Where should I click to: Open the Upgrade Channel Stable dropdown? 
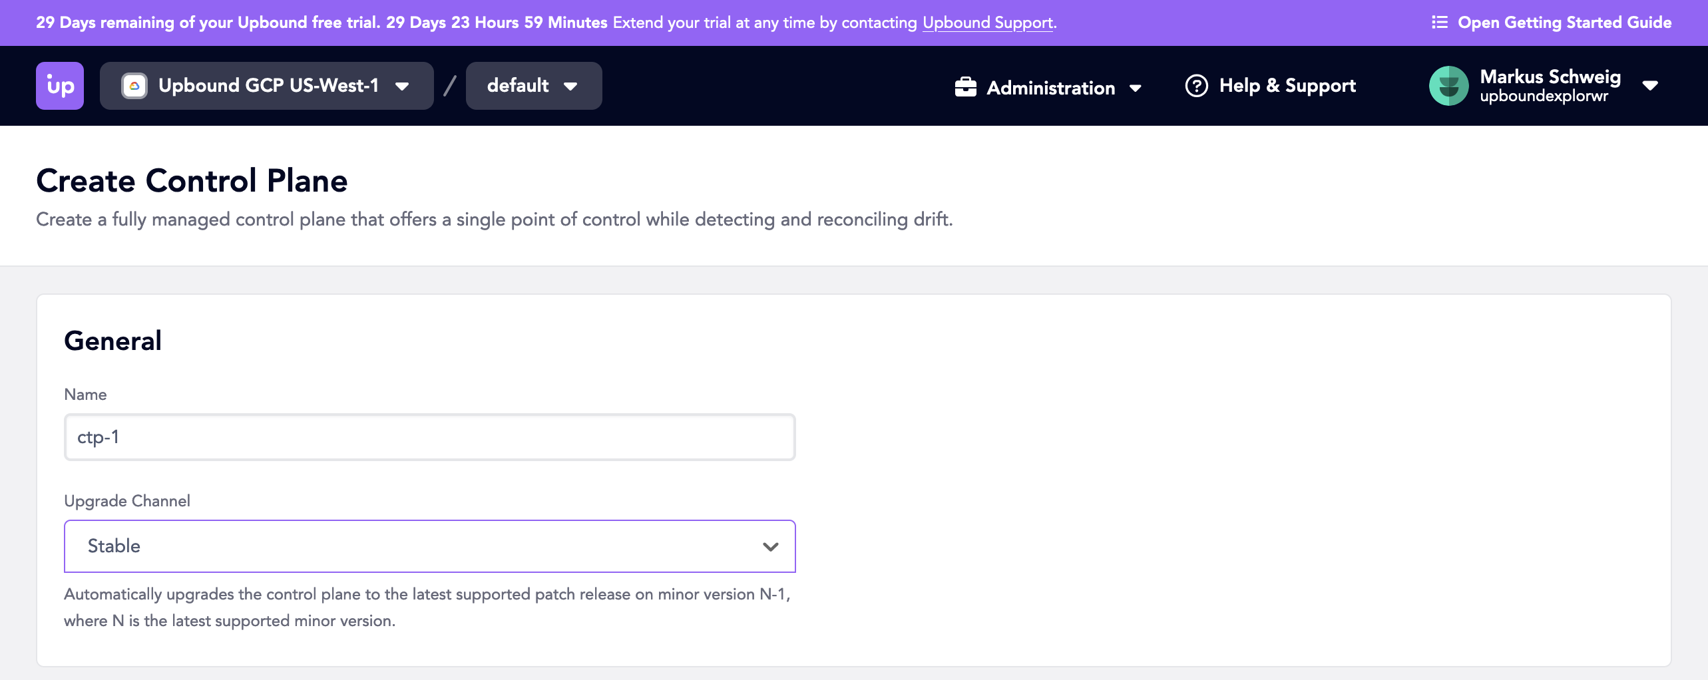tap(430, 546)
